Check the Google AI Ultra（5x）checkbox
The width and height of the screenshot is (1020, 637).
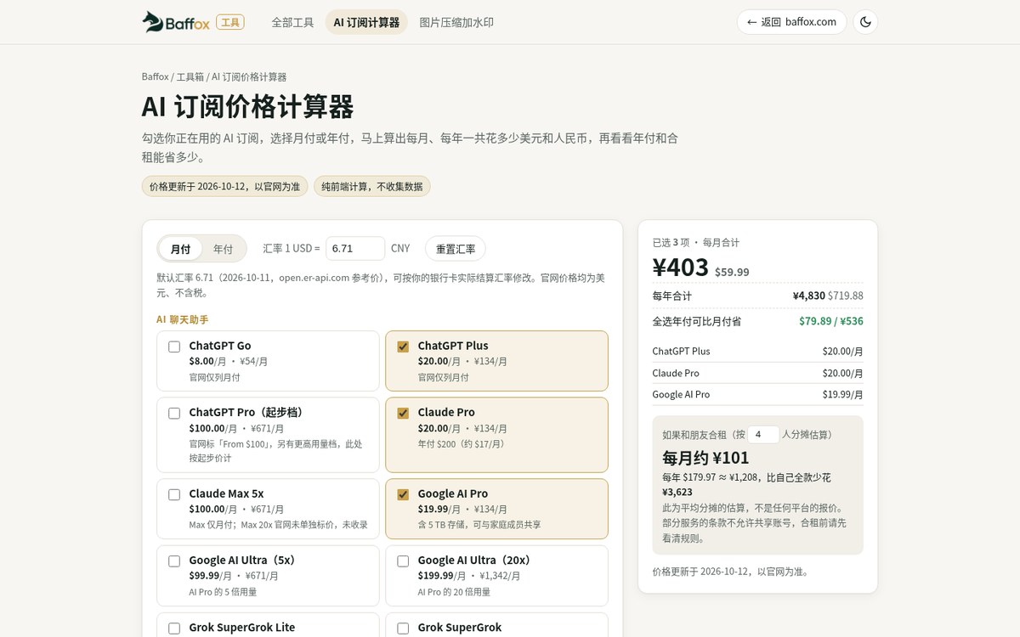pos(174,561)
